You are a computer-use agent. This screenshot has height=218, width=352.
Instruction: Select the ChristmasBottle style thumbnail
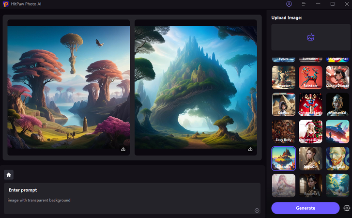pos(310,104)
